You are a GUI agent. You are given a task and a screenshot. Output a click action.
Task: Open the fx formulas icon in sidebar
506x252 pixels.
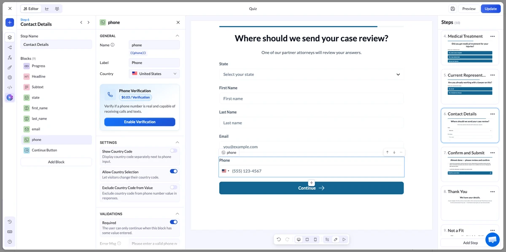10,57
